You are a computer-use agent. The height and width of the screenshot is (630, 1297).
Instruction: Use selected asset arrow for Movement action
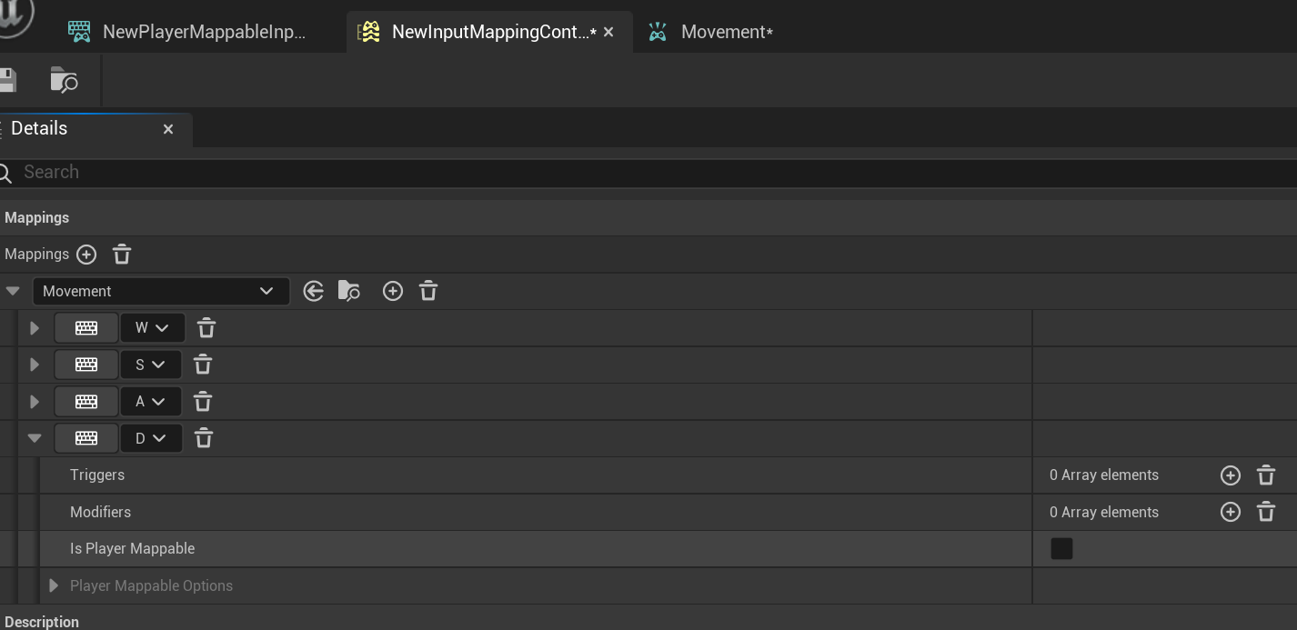coord(314,291)
